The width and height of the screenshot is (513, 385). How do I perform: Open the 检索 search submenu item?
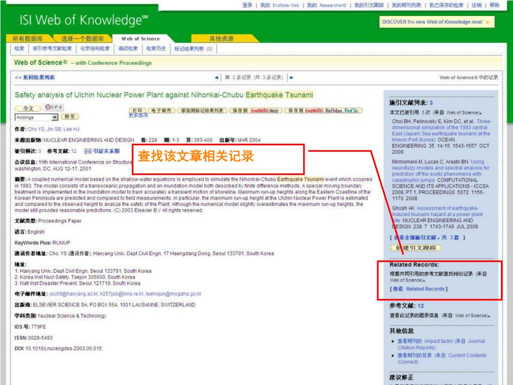[20, 49]
